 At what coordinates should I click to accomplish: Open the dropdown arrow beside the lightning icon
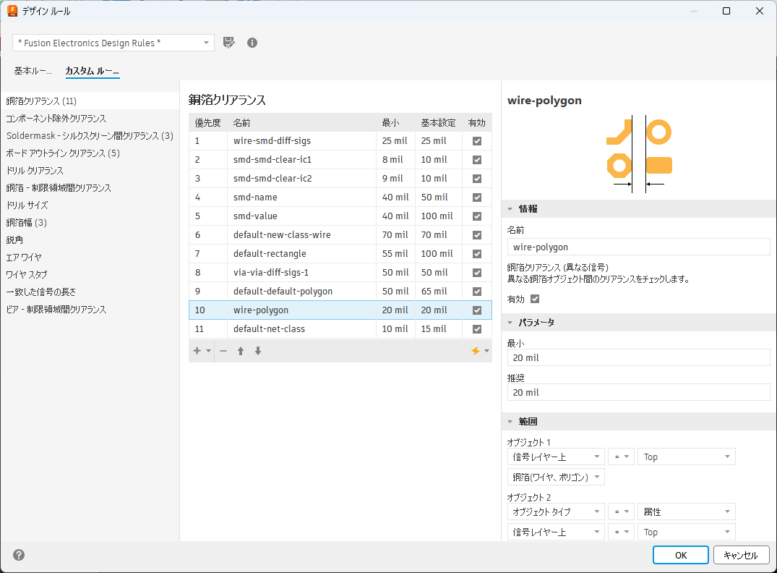(x=486, y=351)
